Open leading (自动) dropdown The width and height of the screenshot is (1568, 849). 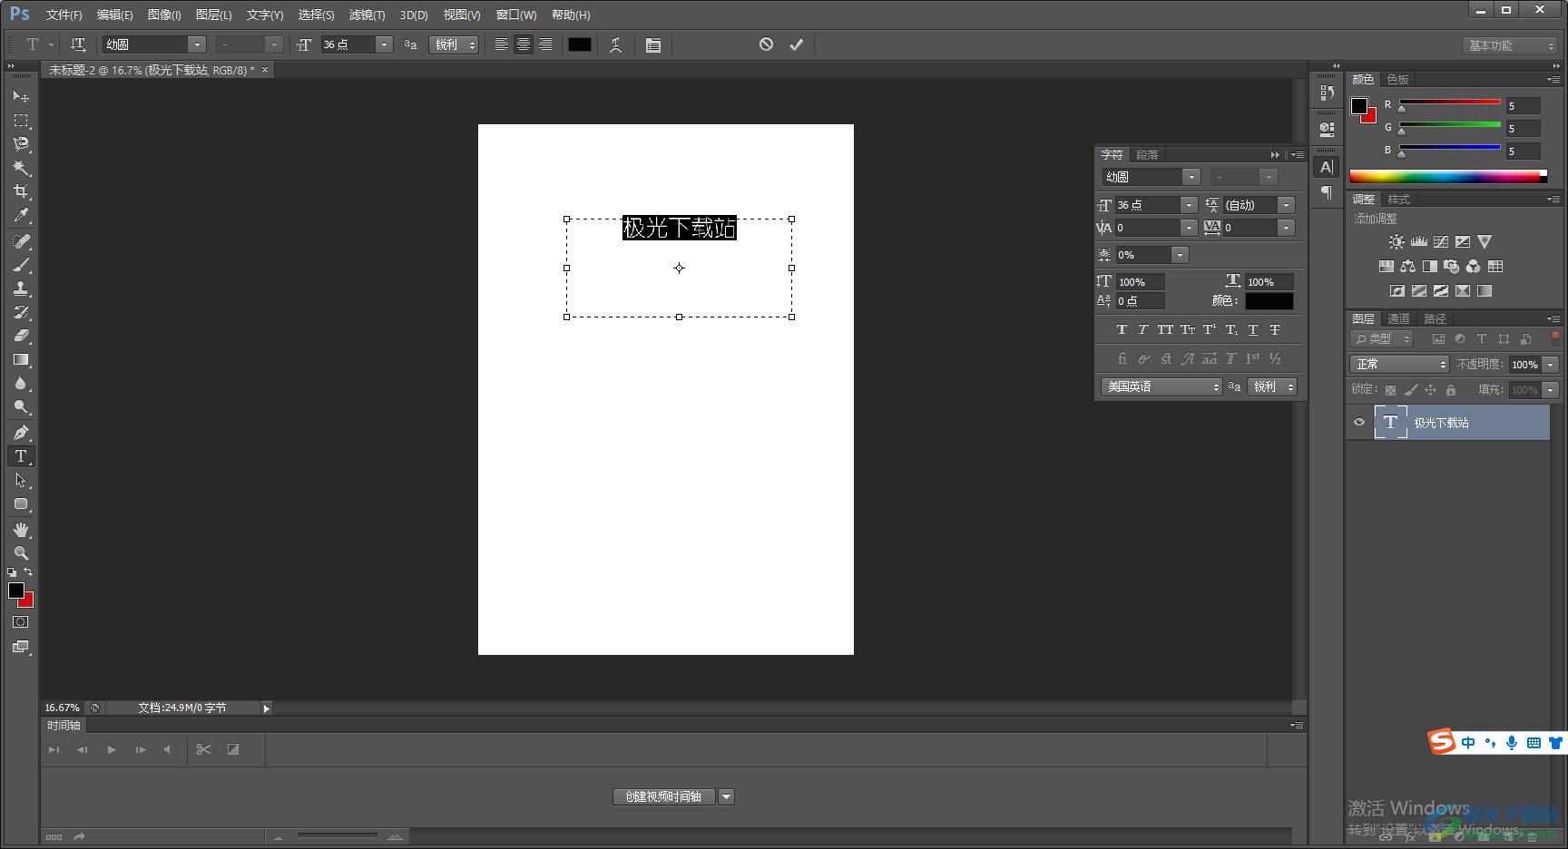[x=1286, y=205]
